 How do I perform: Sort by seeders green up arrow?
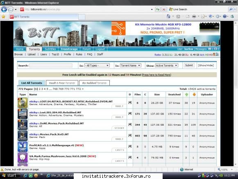pyautogui.click(x=186, y=94)
